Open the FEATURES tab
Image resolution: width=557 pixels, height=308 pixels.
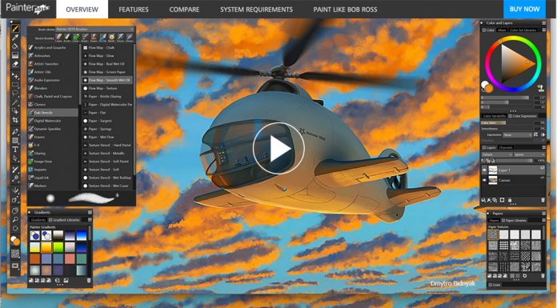pos(134,10)
